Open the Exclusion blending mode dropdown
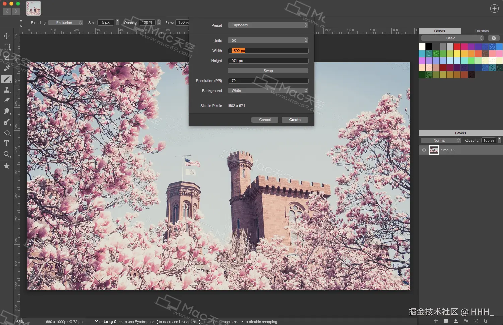The image size is (503, 325). (x=66, y=23)
